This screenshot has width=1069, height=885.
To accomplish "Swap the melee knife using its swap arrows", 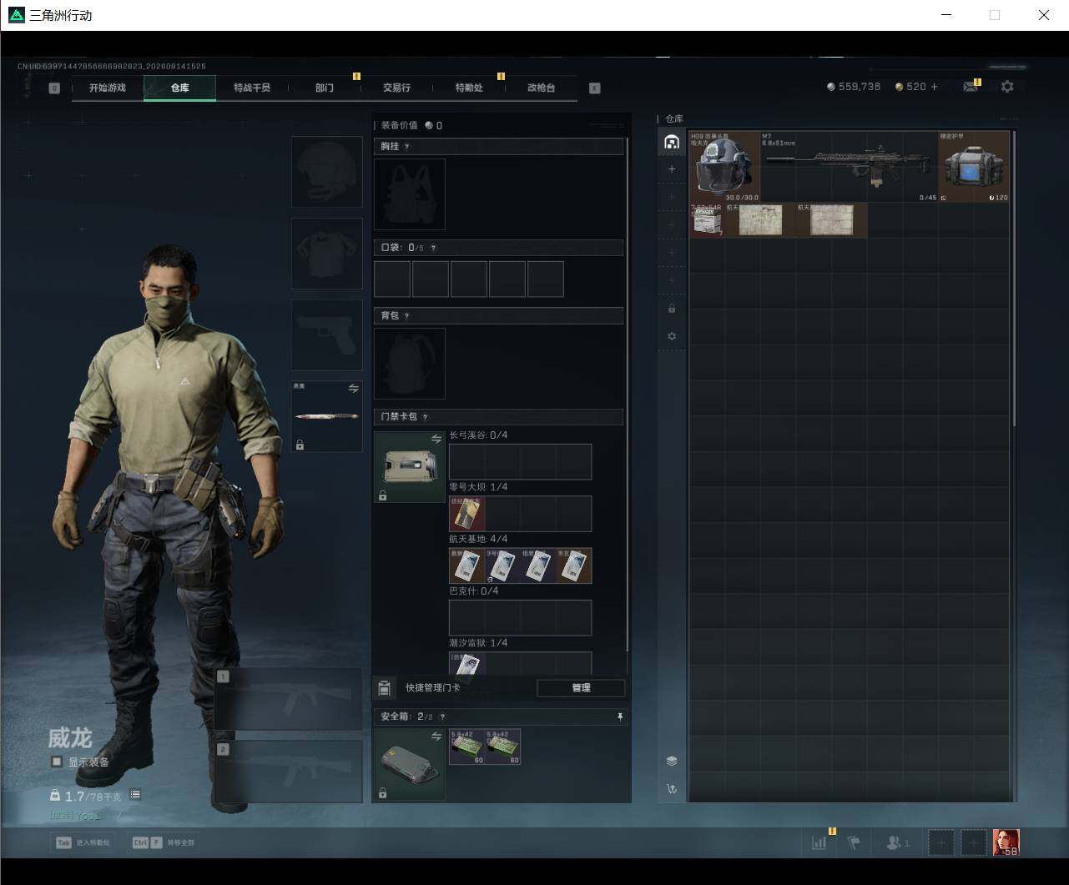I will click(353, 389).
